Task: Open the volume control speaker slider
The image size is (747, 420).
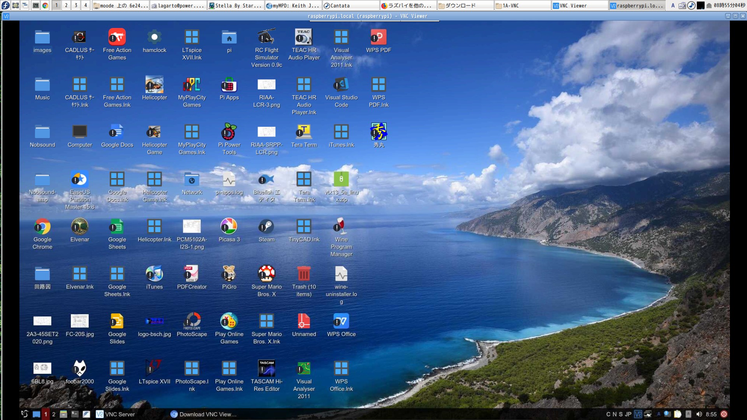Action: pyautogui.click(x=699, y=414)
